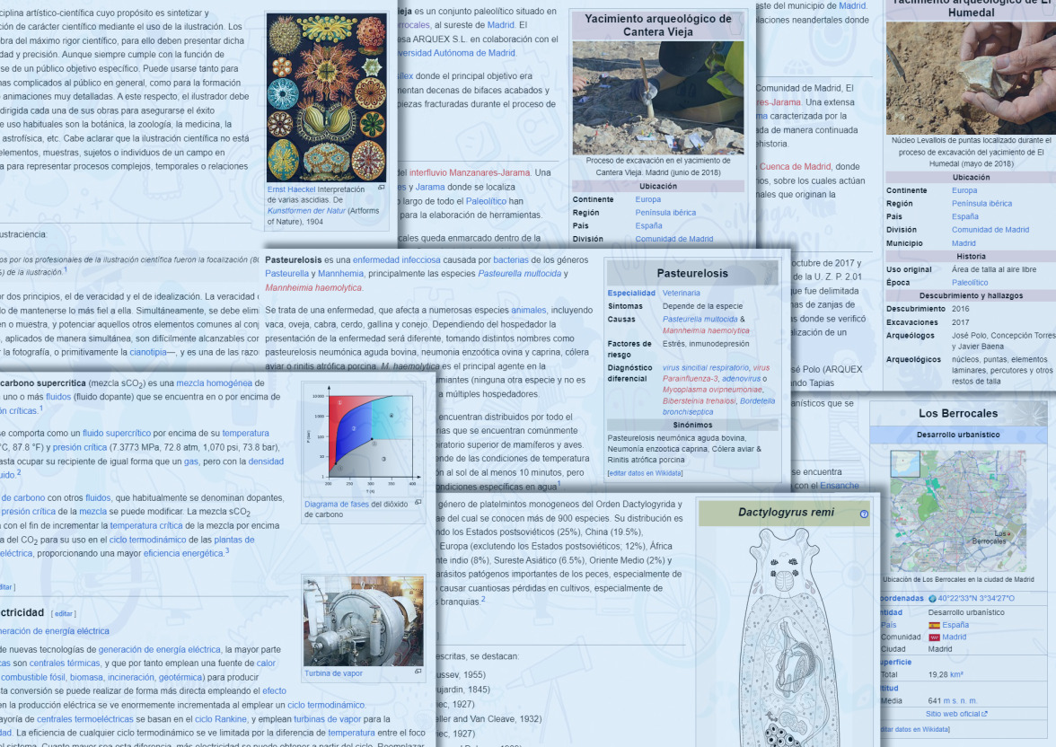Click the globe icon beside the coordinates
1056x747 pixels.
tap(932, 598)
